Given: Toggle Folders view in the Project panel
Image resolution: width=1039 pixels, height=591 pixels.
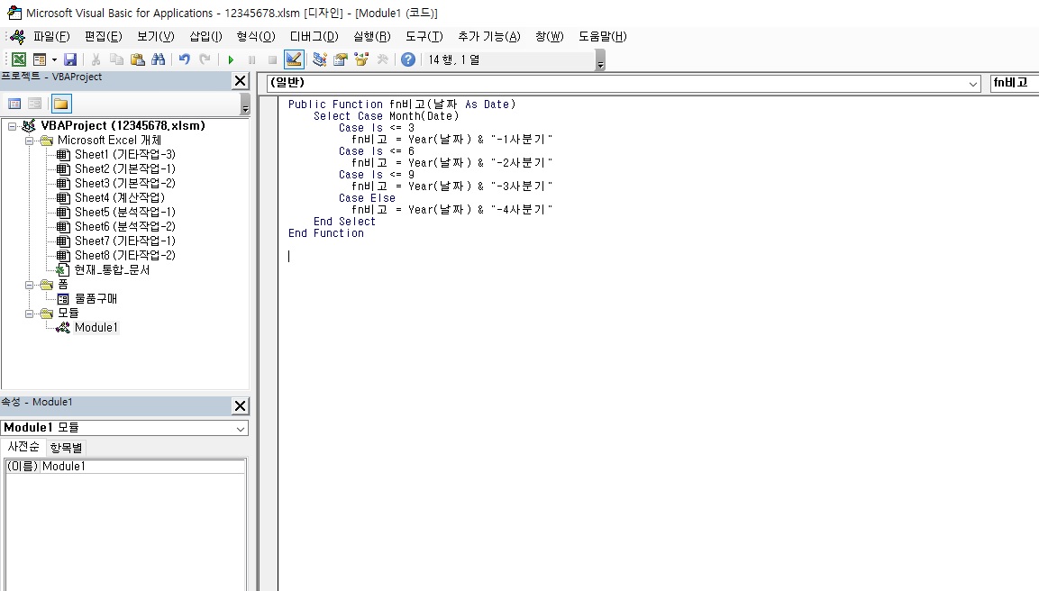Looking at the screenshot, I should point(60,104).
